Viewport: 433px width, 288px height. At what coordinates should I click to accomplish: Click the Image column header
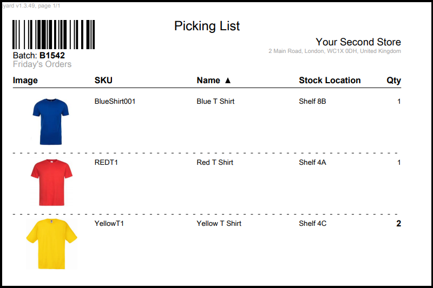pos(25,81)
